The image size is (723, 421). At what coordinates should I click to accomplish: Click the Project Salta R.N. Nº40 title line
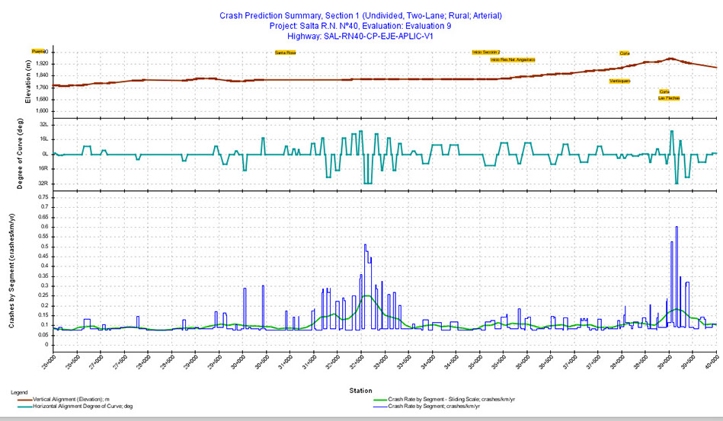pyautogui.click(x=360, y=25)
